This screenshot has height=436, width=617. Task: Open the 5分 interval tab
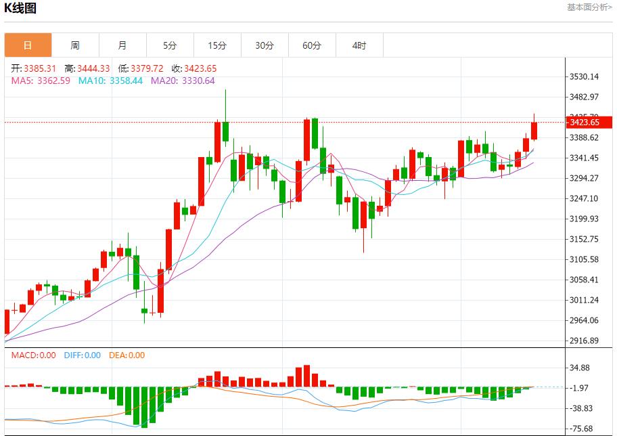point(170,45)
